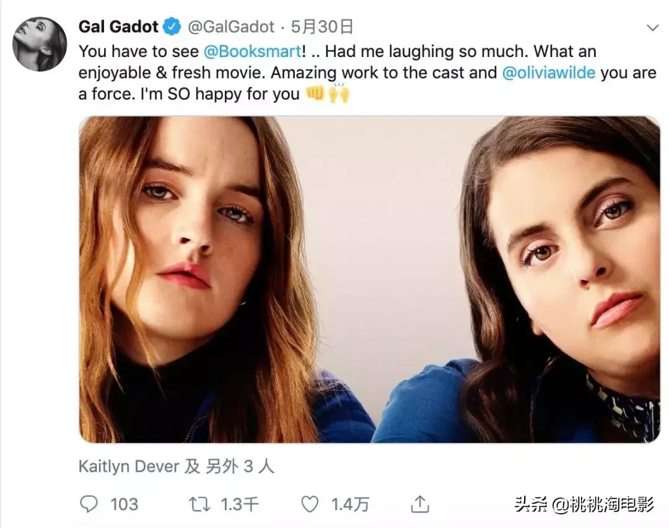Show the 另外 3 人 tagged people
Viewport: 669px width, 528px height.
[x=240, y=466]
